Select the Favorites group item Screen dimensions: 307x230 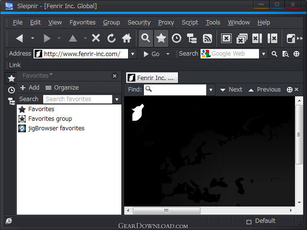click(x=45, y=118)
